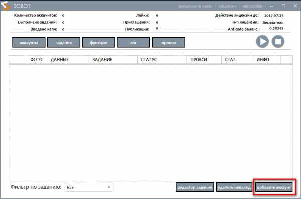301x199 pixels.
Task: Click the Лайки label
Action: tap(143, 15)
